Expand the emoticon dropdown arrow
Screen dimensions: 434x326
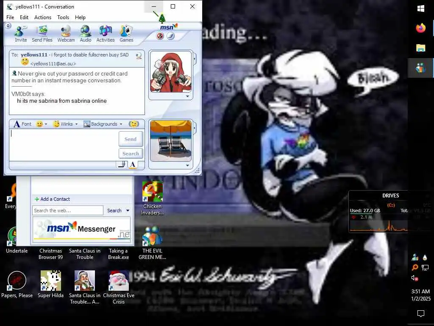[46, 124]
